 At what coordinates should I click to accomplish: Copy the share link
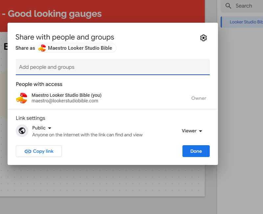pyautogui.click(x=39, y=151)
